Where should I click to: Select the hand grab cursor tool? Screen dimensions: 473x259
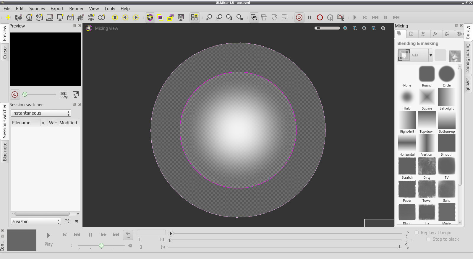click(x=254, y=17)
